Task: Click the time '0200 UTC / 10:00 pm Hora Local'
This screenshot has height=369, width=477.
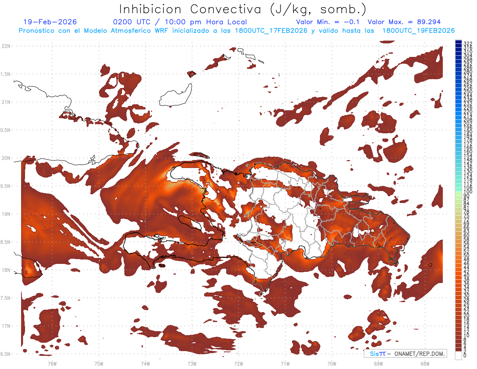Action: point(180,22)
